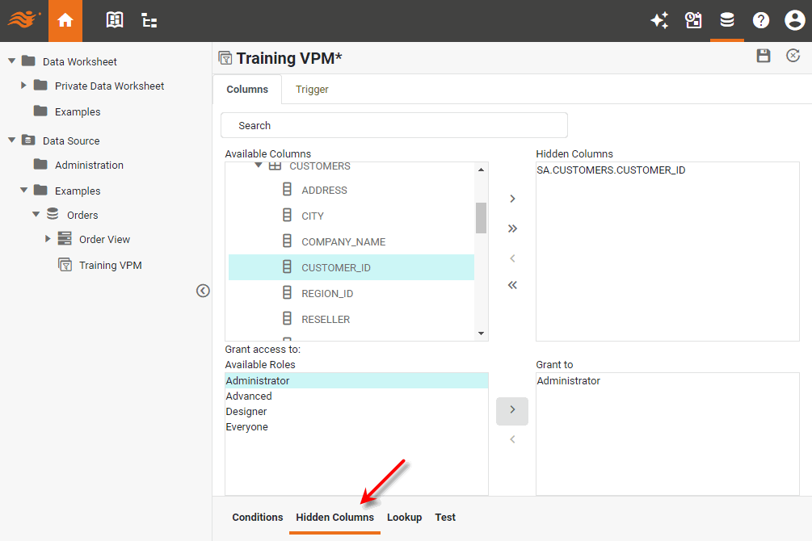This screenshot has width=812, height=541.
Task: Expand the Private Data Worksheet folder
Action: coord(24,86)
